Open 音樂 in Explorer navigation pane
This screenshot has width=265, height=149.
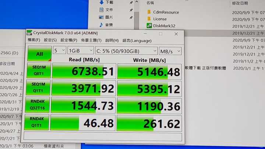(x=109, y=25)
